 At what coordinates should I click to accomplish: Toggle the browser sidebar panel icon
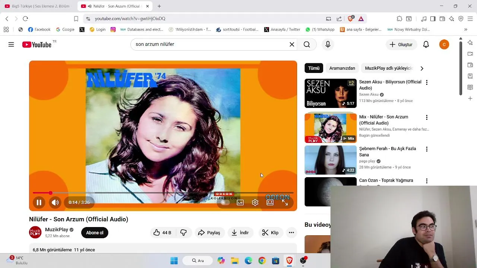(433, 19)
